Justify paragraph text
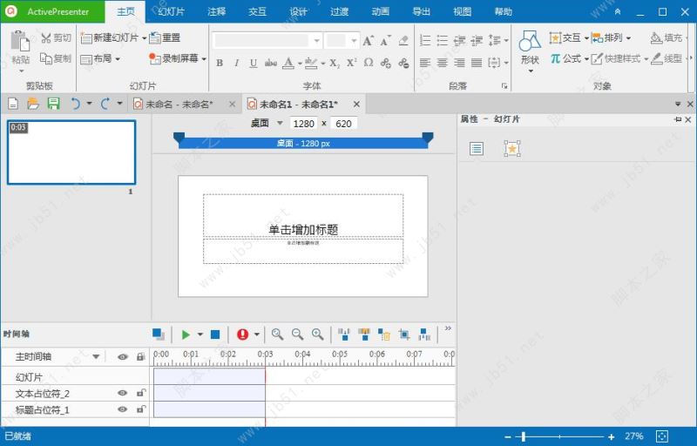The image size is (697, 446). pyautogui.click(x=477, y=63)
